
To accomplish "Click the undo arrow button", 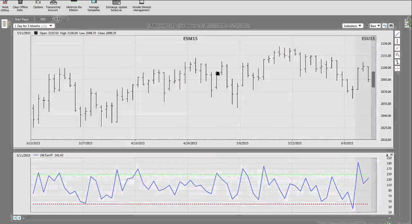I will point(385,26).
